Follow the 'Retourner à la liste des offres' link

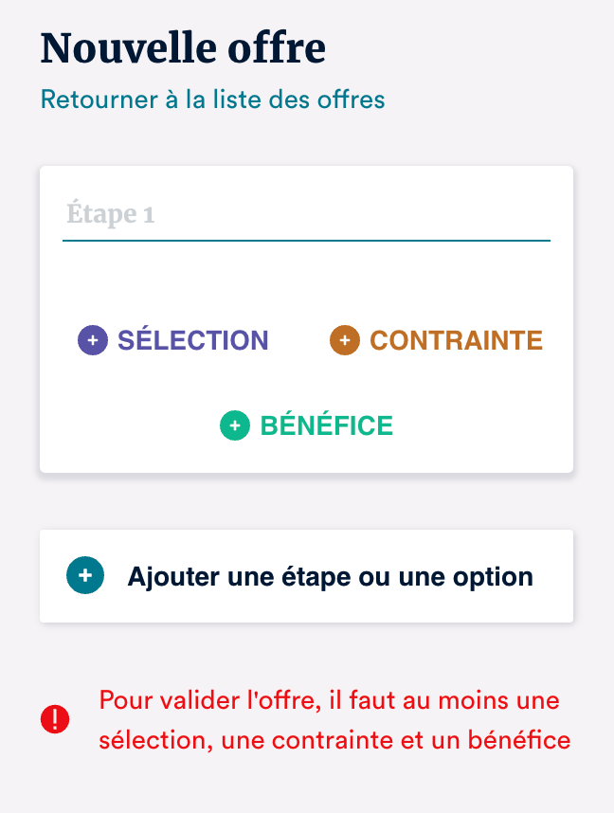[x=212, y=99]
